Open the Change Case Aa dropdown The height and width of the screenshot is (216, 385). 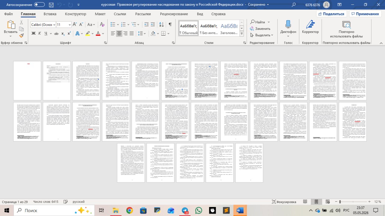point(91,25)
